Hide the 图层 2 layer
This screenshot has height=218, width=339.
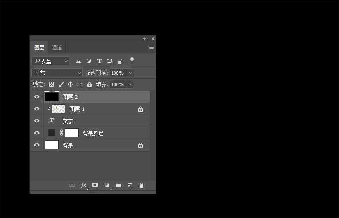point(37,97)
